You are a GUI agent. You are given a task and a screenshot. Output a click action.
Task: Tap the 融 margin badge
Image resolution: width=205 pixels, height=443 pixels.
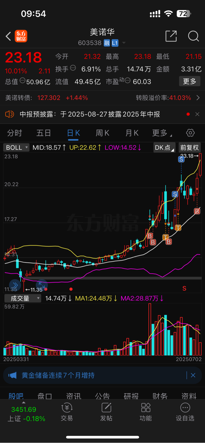tap(107, 43)
